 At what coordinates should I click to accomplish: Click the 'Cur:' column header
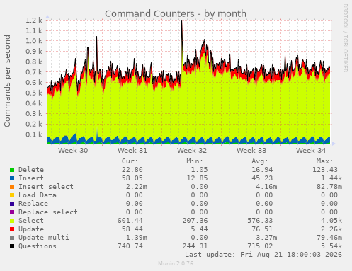click(x=130, y=161)
